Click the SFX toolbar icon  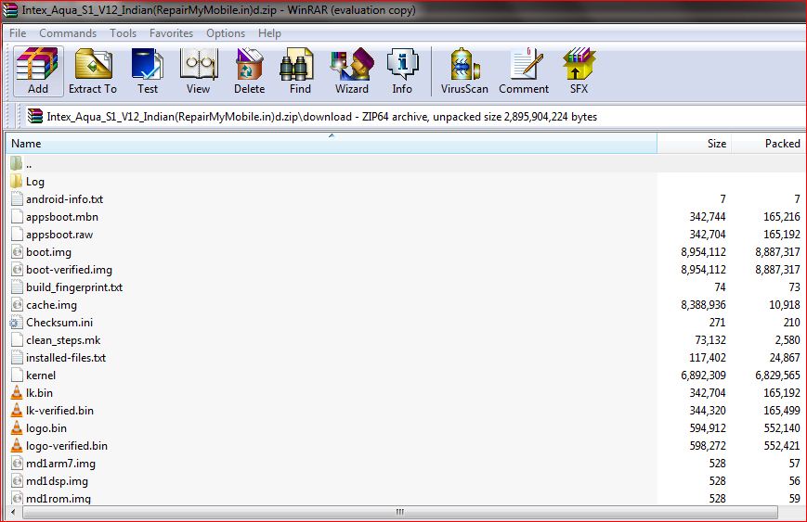(x=579, y=70)
